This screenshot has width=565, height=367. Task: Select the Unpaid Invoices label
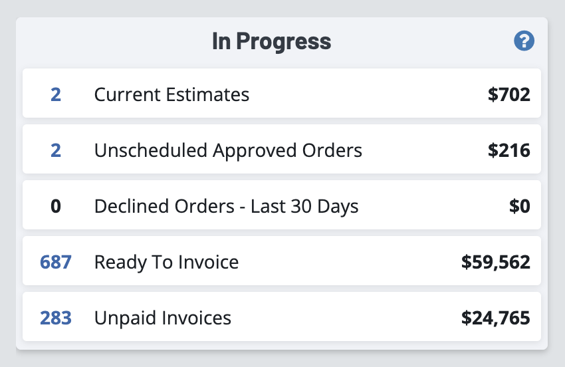[163, 318]
